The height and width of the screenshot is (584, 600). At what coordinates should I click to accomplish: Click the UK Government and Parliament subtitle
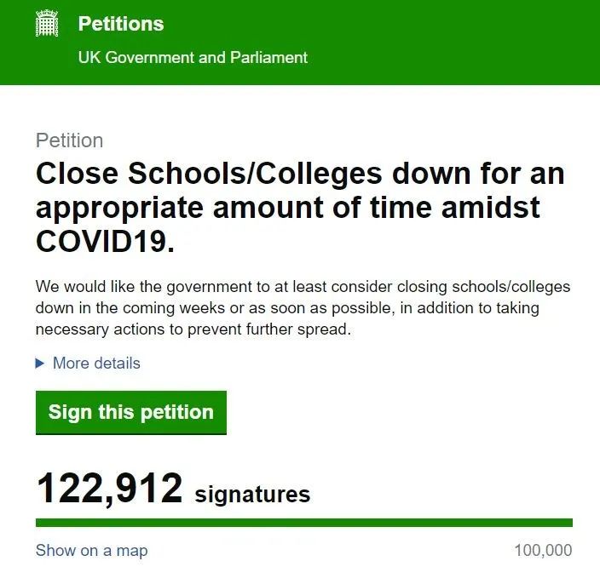click(193, 58)
